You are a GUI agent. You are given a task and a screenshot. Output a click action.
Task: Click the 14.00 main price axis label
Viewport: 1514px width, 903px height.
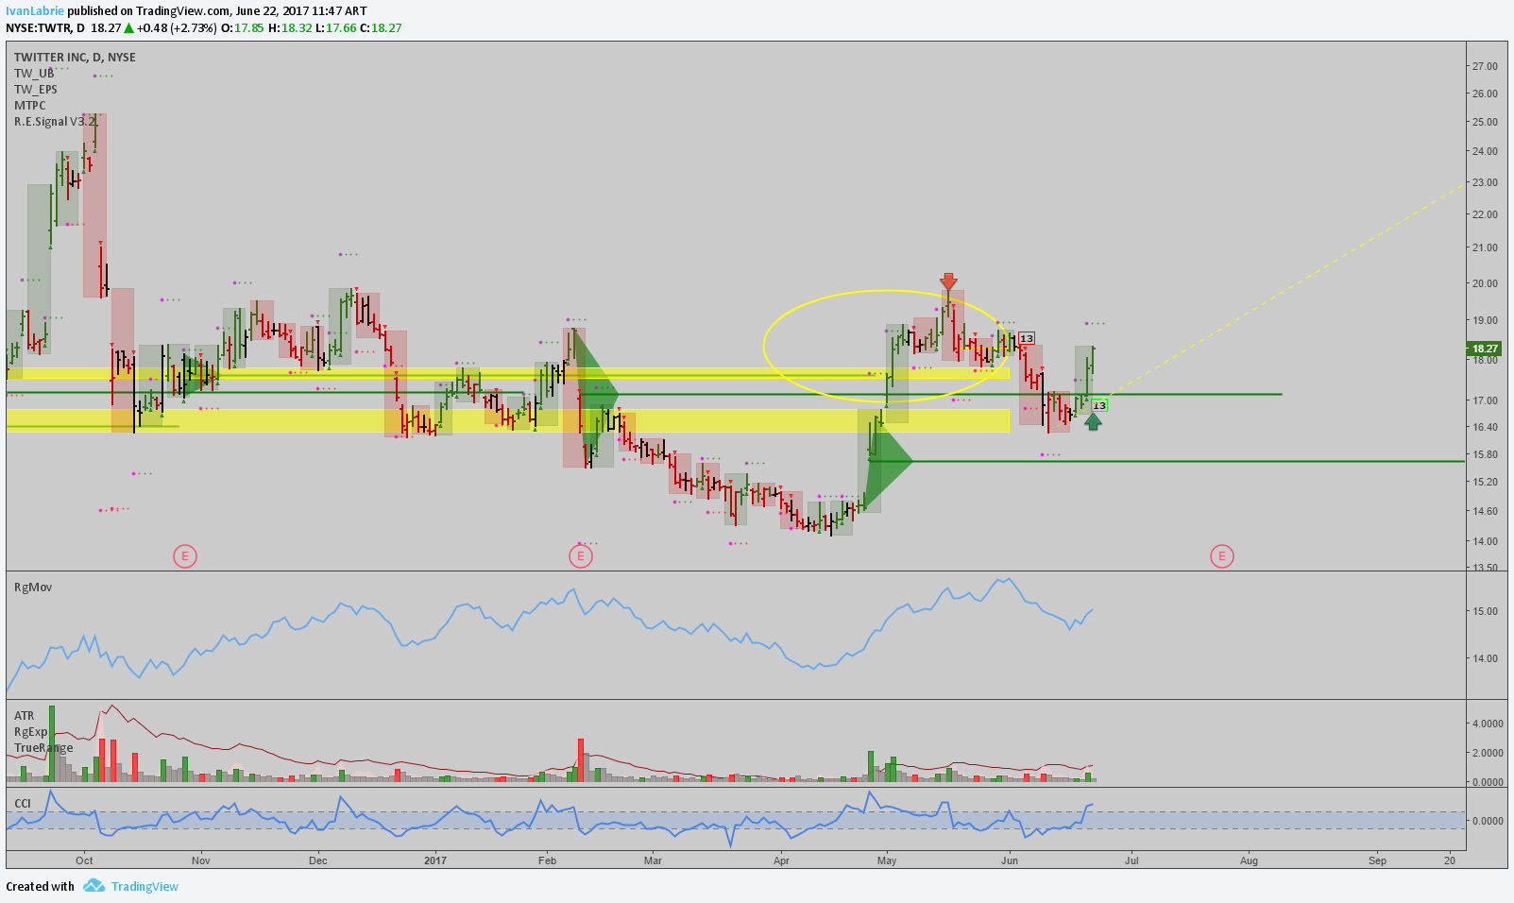[1485, 542]
